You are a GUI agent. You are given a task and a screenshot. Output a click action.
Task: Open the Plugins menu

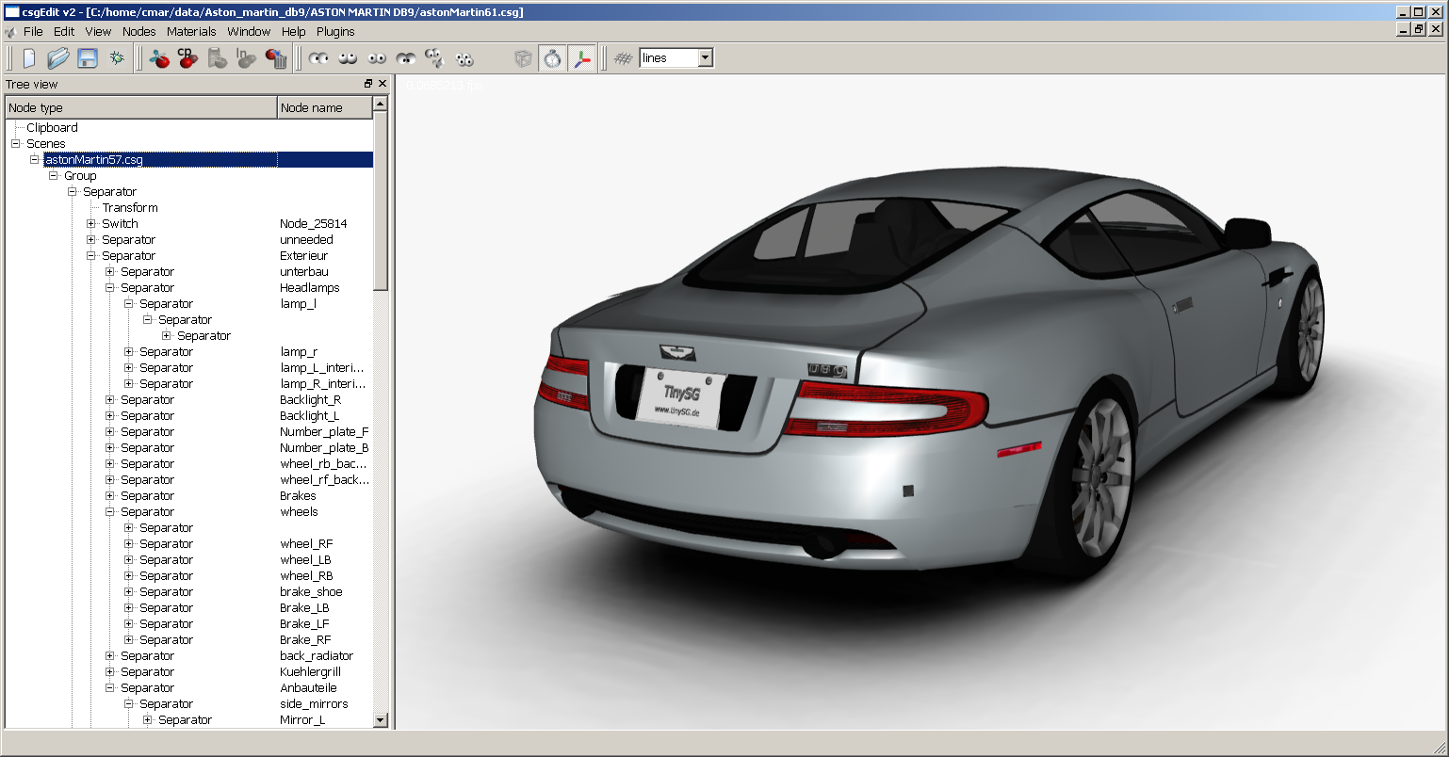click(x=335, y=31)
